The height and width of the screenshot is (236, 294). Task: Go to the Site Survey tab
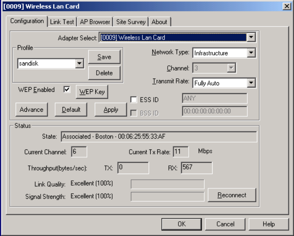131,22
